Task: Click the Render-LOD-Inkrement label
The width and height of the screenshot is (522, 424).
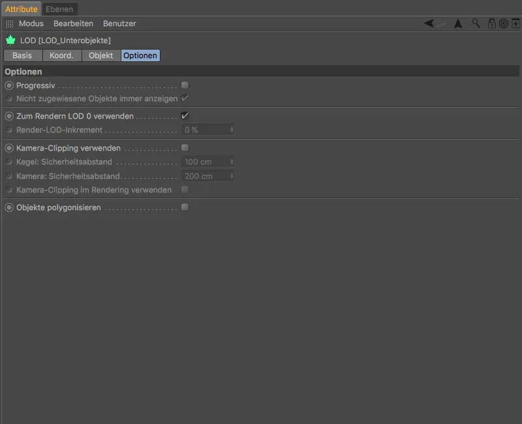Action: (59, 130)
